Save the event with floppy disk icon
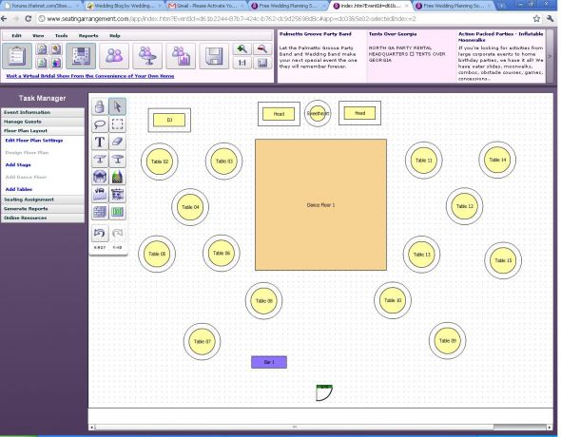 (214, 56)
